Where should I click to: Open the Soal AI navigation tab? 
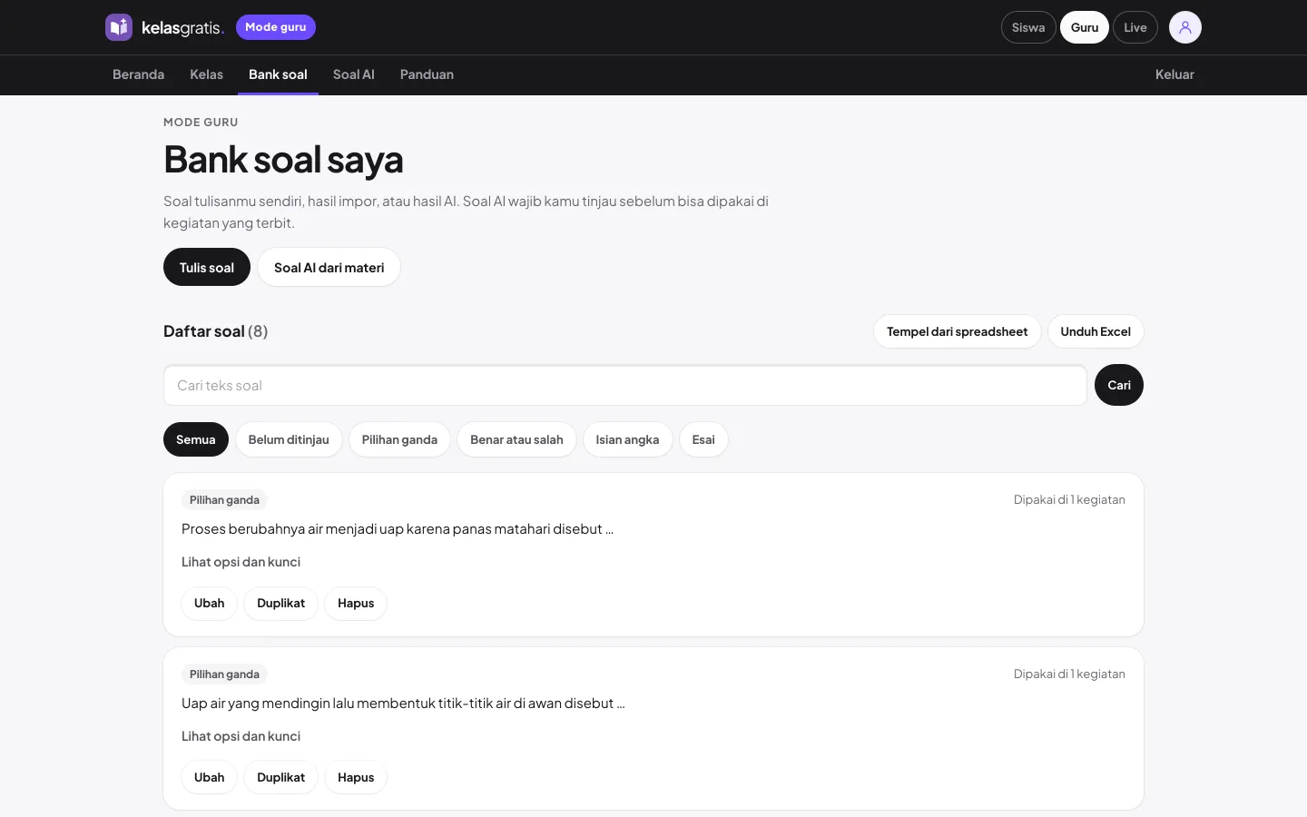coord(354,74)
